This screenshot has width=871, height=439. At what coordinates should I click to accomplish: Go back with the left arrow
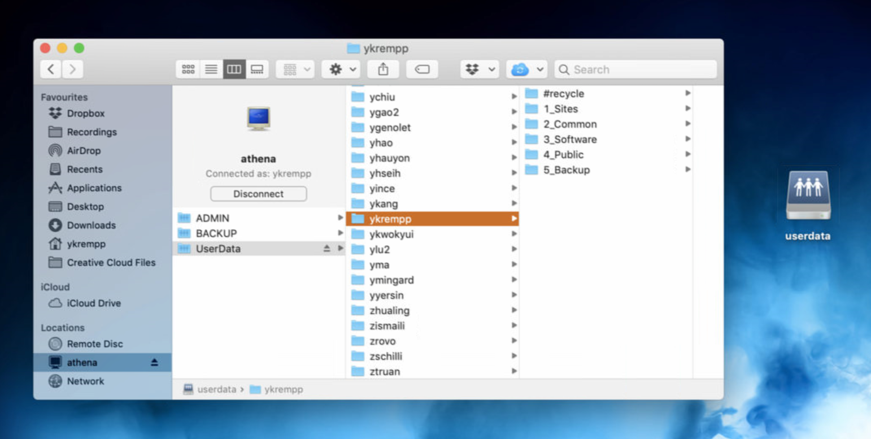(51, 69)
